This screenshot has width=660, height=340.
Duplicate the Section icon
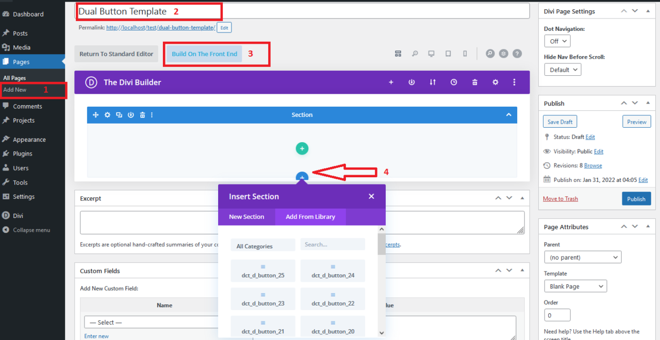tap(119, 115)
